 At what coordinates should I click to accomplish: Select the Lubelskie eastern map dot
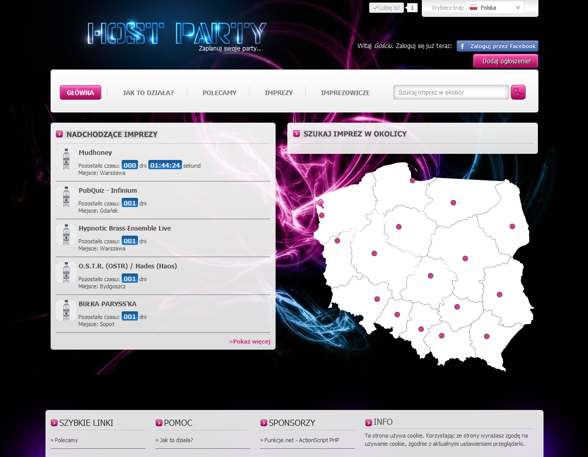[500, 294]
